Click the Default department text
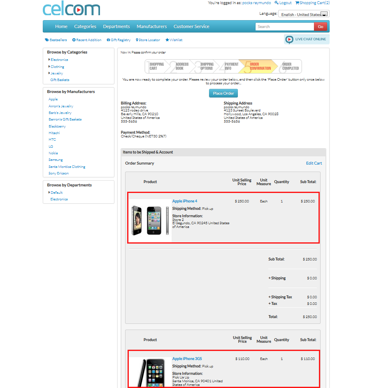This screenshot has width=379, height=388. pos(57,193)
